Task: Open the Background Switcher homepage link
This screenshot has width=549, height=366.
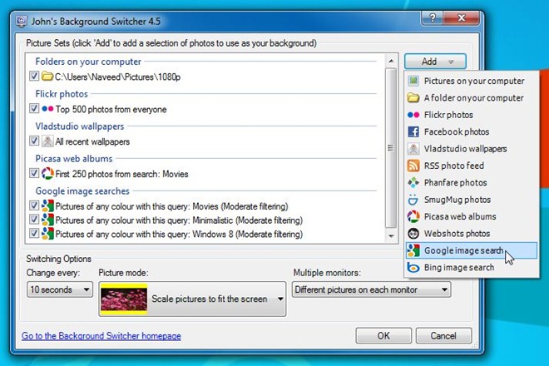Action: 101,336
